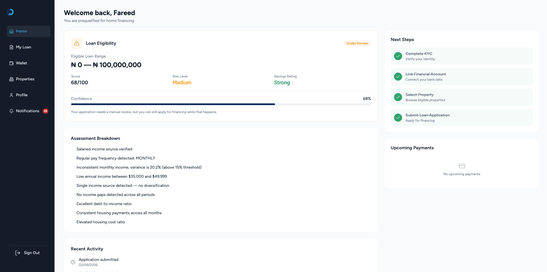547x272 pixels.
Task: Go to the Wallet page
Action: coord(29,63)
